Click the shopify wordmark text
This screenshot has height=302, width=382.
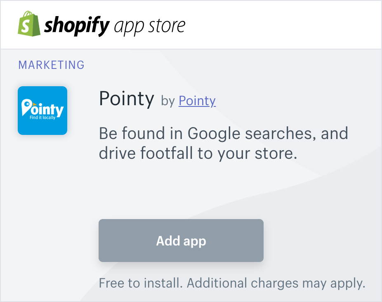click(76, 26)
